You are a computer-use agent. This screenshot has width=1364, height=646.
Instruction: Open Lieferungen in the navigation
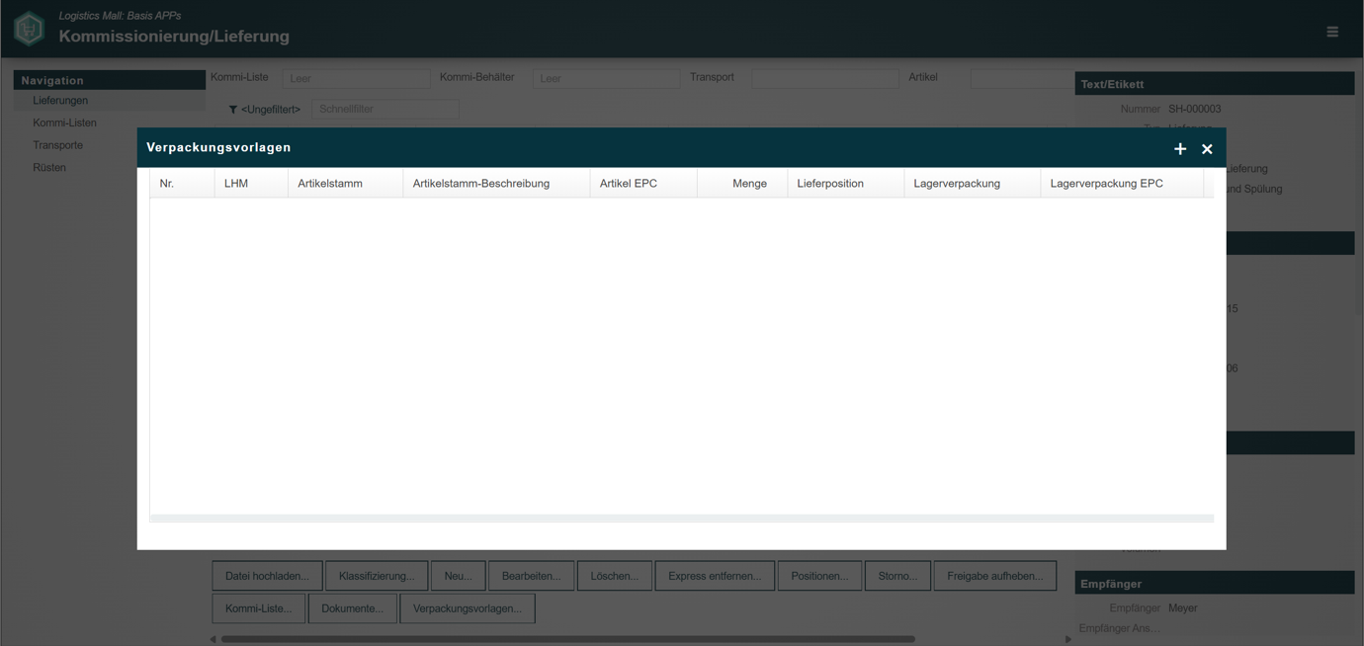(x=60, y=101)
